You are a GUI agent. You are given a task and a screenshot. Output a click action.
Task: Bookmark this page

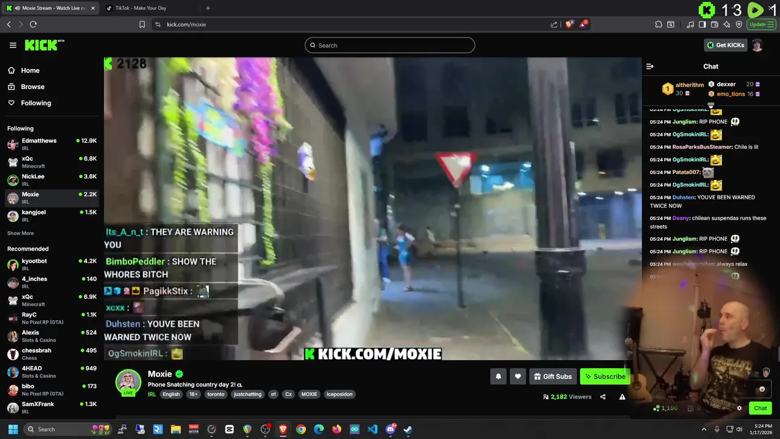[x=142, y=24]
